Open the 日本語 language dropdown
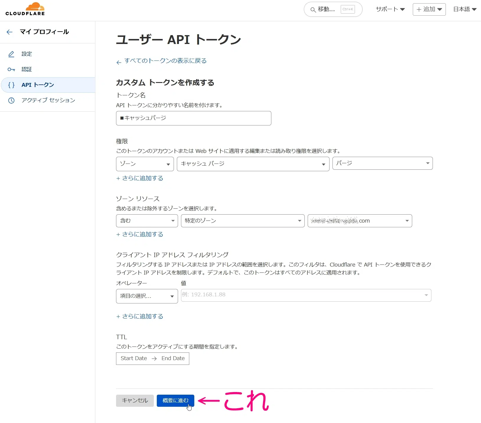This screenshot has width=481, height=423. click(464, 9)
